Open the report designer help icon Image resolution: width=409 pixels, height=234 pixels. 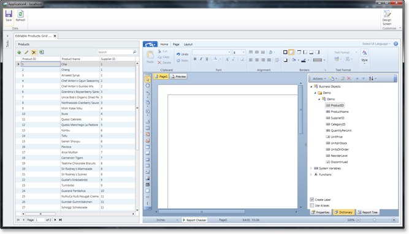point(396,43)
